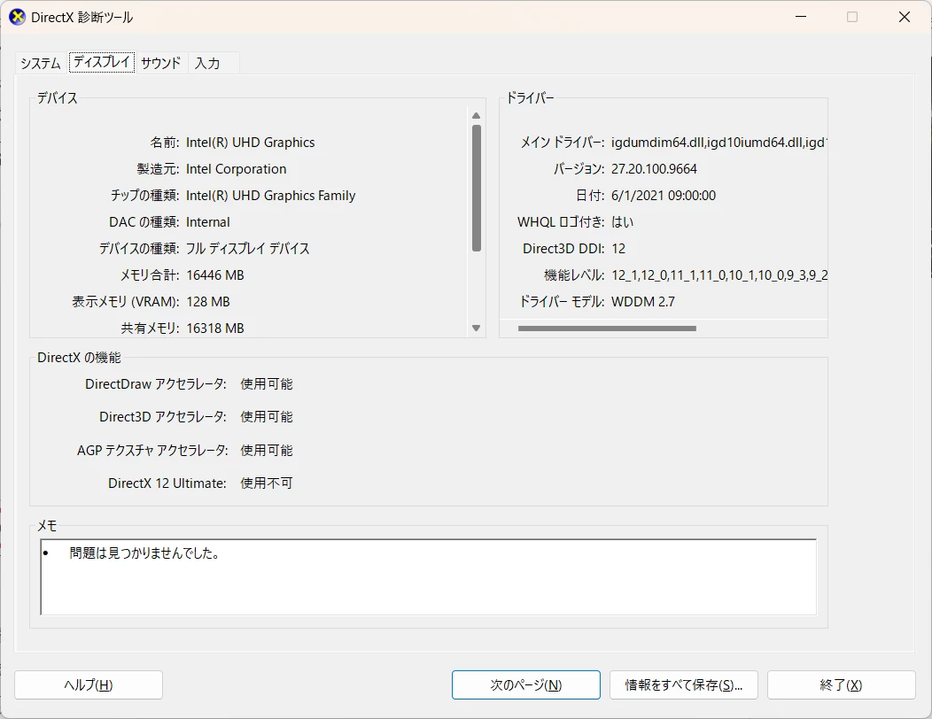Click driver model value WDDM 2.7

point(643,302)
